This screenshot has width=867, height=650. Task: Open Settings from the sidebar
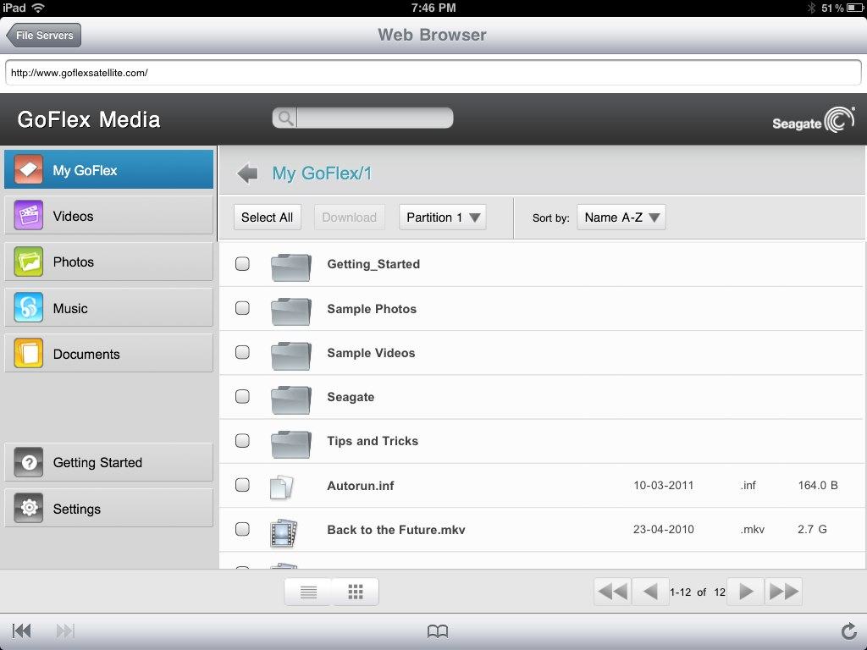pyautogui.click(x=108, y=509)
